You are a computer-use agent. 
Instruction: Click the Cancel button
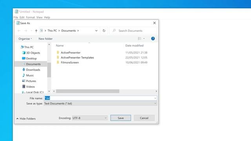(x=144, y=118)
